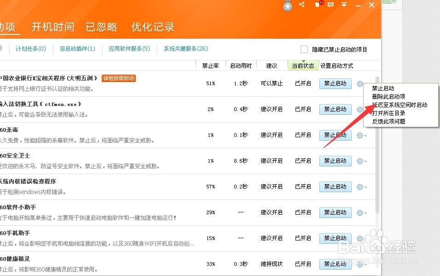440x276 pixels.
Task: Select the 8.6秒 startup time value
Action: point(241,161)
